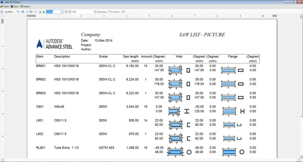Screen dimensions: 303x162
Task: Click the vertical scrollbar down arrow
Action: tap(301, 157)
